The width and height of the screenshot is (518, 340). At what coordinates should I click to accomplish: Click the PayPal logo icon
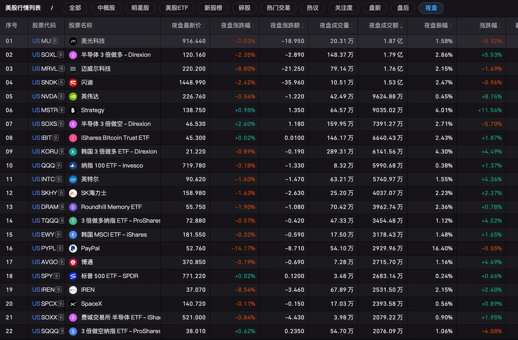[x=73, y=248]
